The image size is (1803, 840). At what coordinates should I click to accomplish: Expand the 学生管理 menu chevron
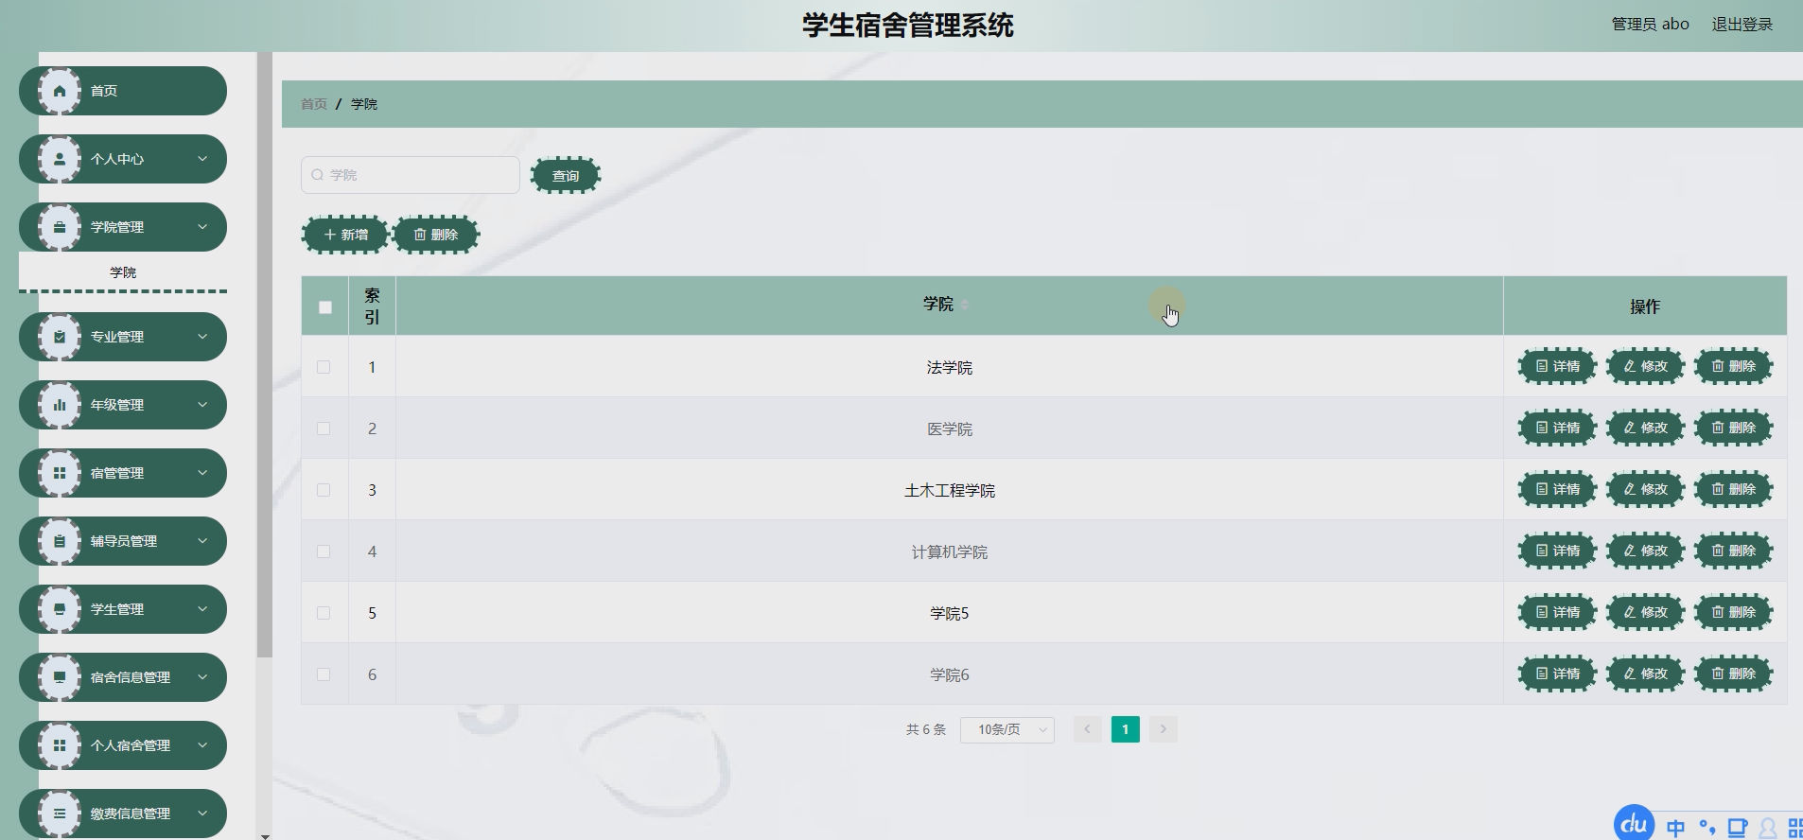pyautogui.click(x=202, y=609)
